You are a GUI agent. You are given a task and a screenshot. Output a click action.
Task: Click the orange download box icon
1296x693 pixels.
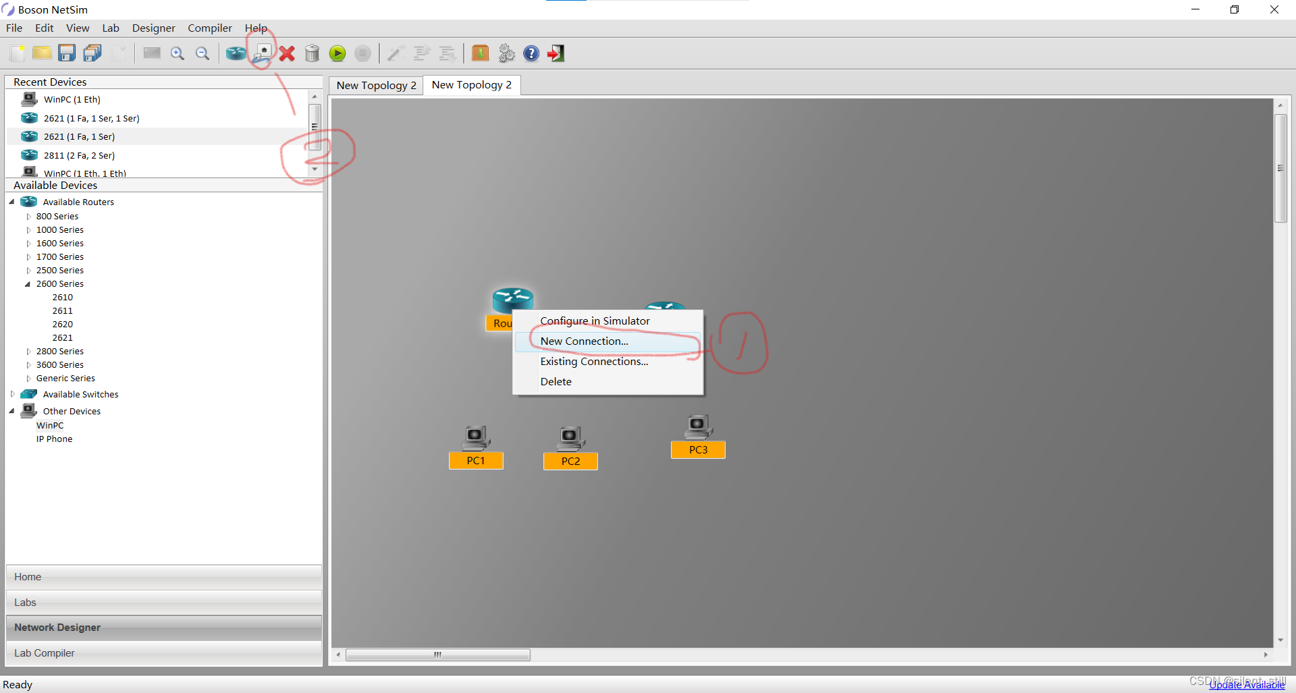[480, 53]
